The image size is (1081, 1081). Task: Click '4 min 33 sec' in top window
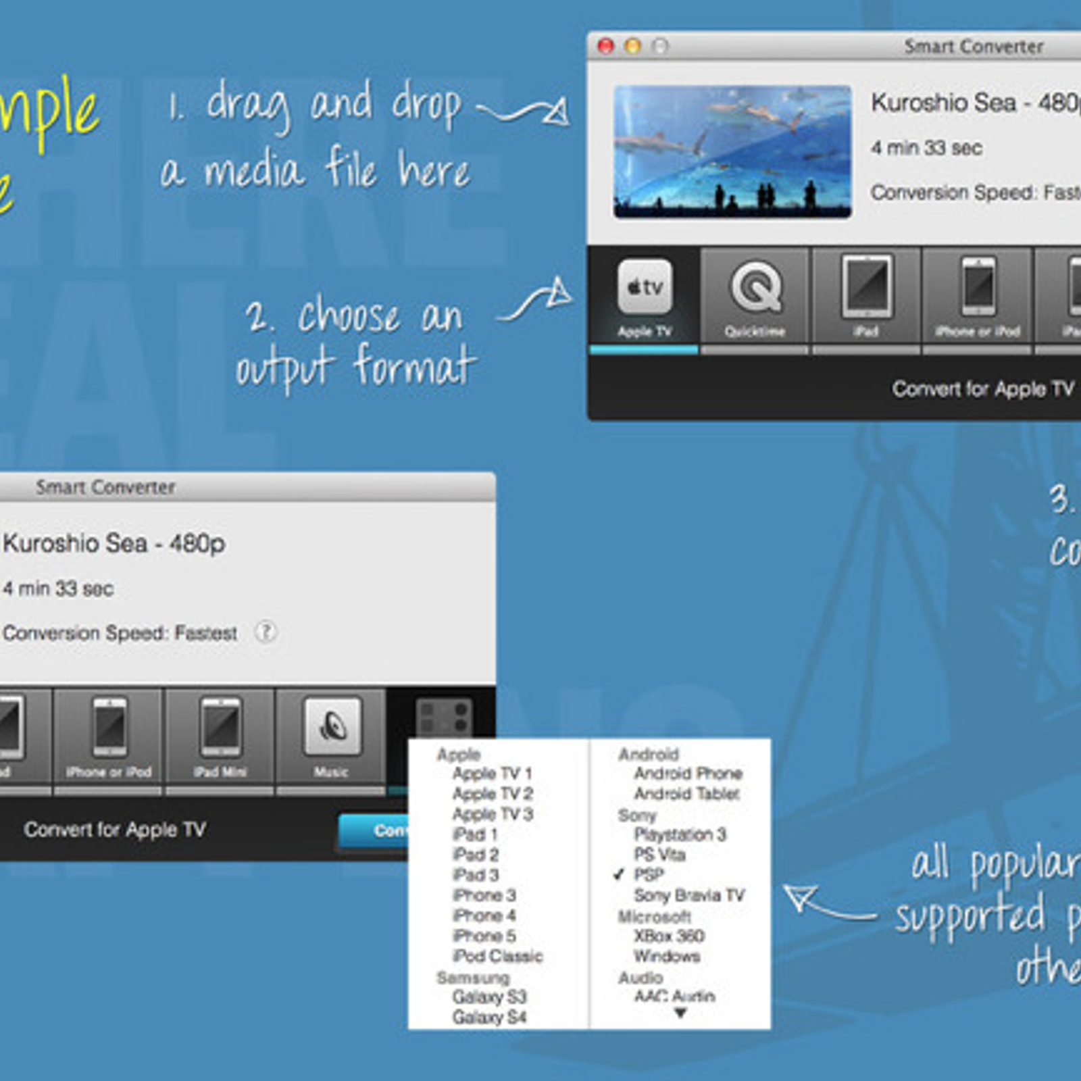tap(926, 147)
